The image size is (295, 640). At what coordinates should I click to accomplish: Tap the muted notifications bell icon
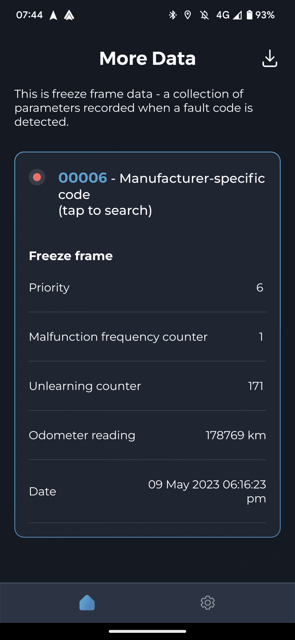204,15
